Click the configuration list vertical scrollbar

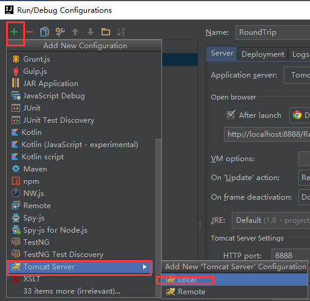(x=158, y=217)
